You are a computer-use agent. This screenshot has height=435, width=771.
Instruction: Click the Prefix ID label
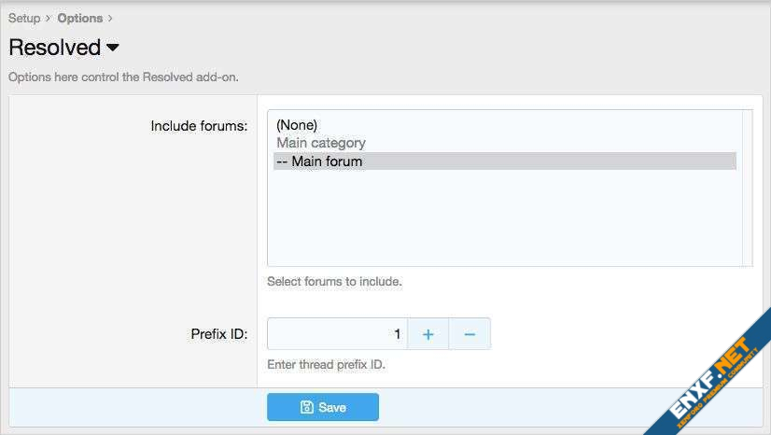pos(218,334)
